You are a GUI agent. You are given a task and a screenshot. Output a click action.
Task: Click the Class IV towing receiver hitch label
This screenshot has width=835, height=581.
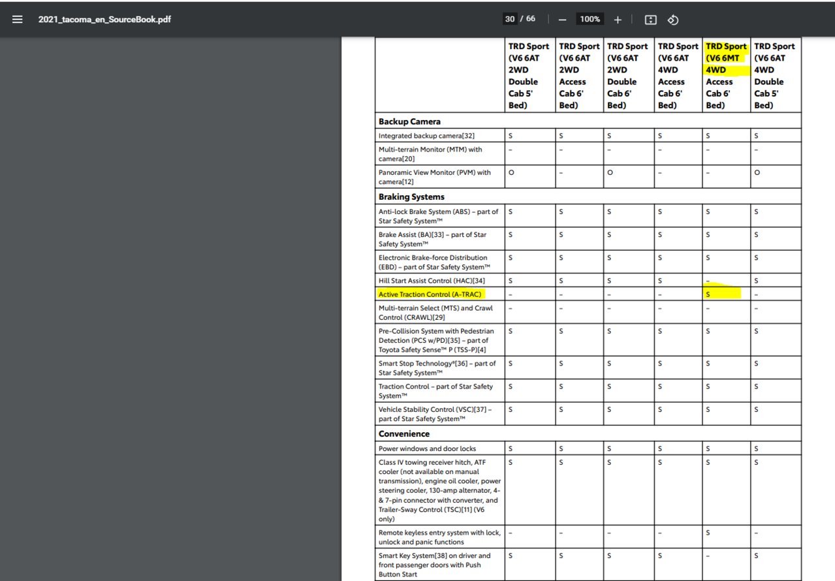[x=439, y=490]
